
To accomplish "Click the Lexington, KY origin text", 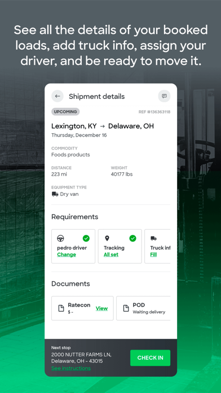I will [x=74, y=126].
